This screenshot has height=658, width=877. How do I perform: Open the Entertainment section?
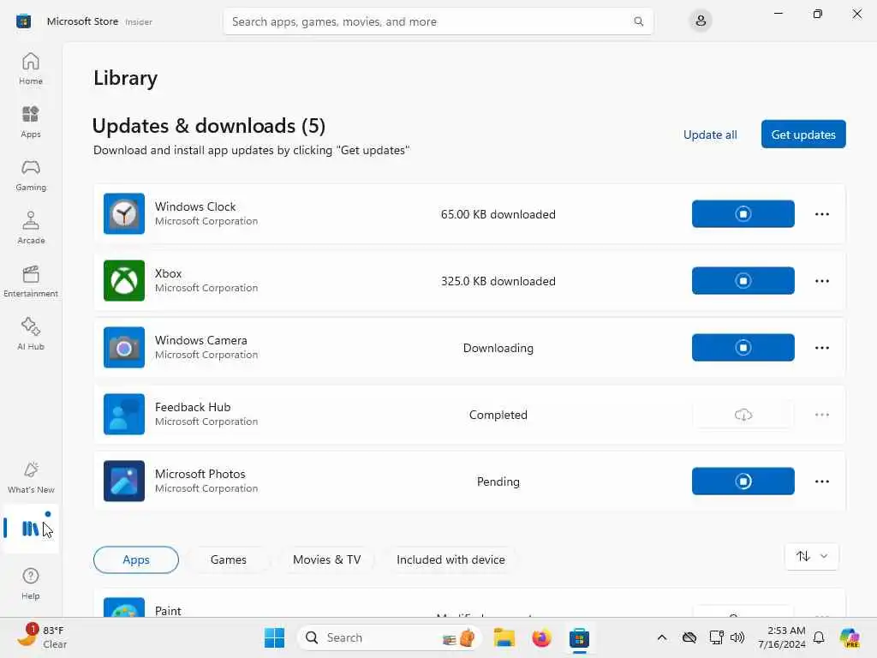[31, 281]
